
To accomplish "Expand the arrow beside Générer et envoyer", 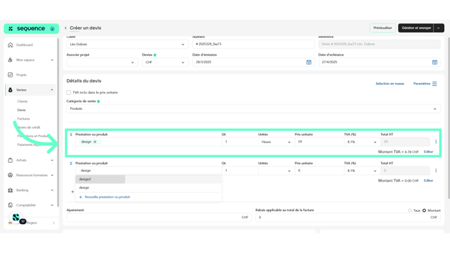I will click(438, 28).
